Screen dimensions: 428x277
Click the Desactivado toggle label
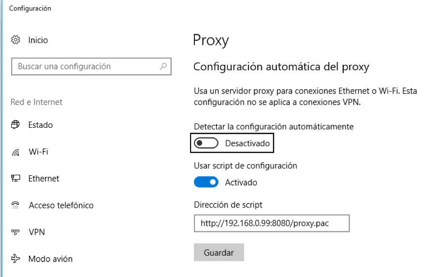pyautogui.click(x=247, y=143)
